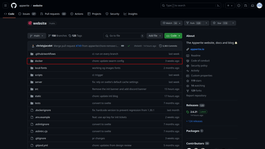This screenshot has width=265, height=149.
Task: Switch to the Issues tab
Action: pos(27,14)
